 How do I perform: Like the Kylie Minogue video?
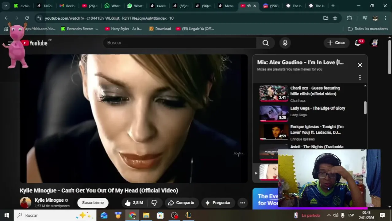click(134, 203)
